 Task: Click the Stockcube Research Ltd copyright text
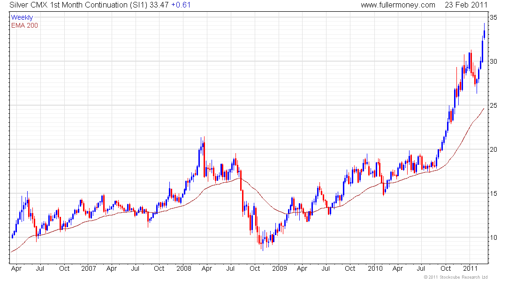coord(456,277)
